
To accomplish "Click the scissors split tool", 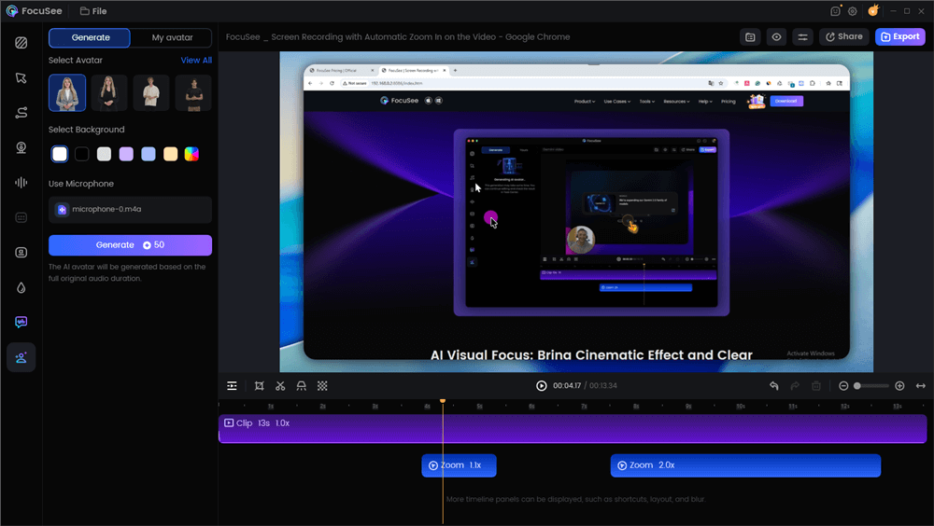I will (280, 386).
